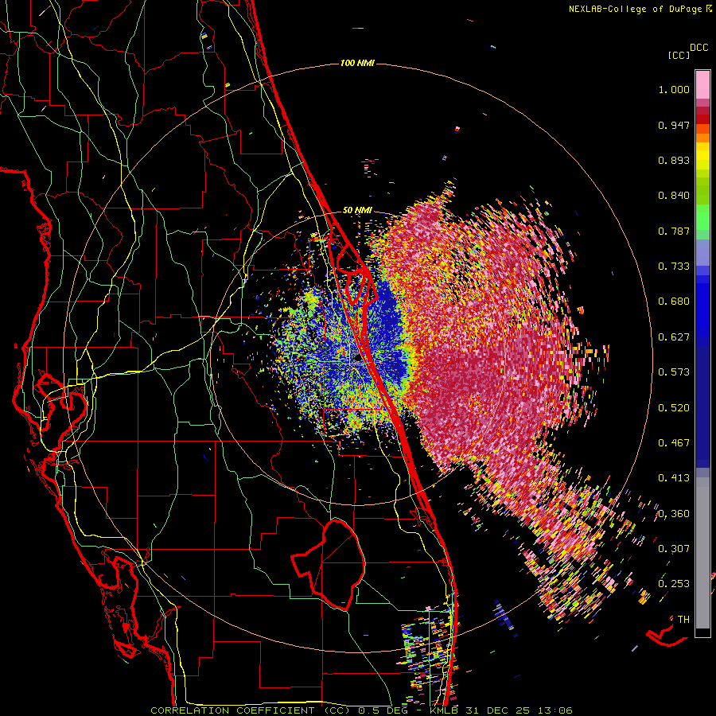Click the Lake Okeechobee outline on the map
Image resolution: width=716 pixels, height=716 pixels.
tap(329, 564)
